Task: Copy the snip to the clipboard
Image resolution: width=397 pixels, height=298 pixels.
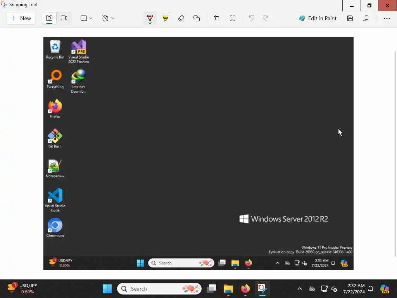Action: (365, 18)
